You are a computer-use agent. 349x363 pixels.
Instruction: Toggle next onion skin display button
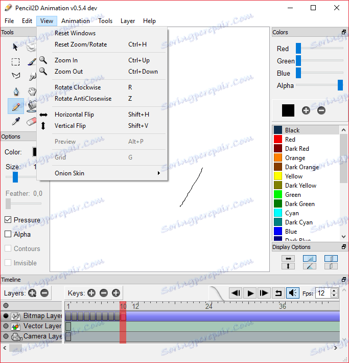(331, 266)
